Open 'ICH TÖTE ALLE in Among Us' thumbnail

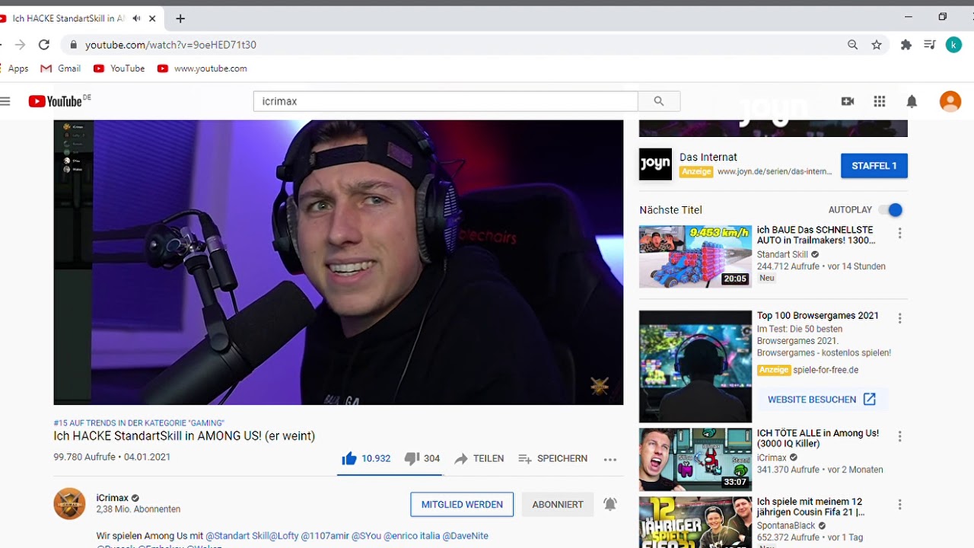[x=695, y=460]
